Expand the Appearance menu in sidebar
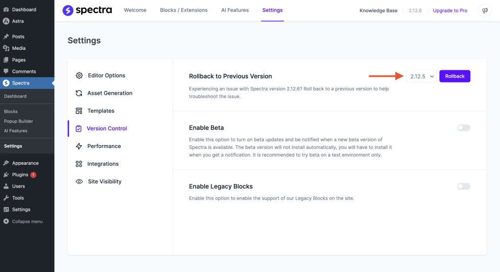Screen dimensions: 500x272 pyautogui.click(x=25, y=163)
